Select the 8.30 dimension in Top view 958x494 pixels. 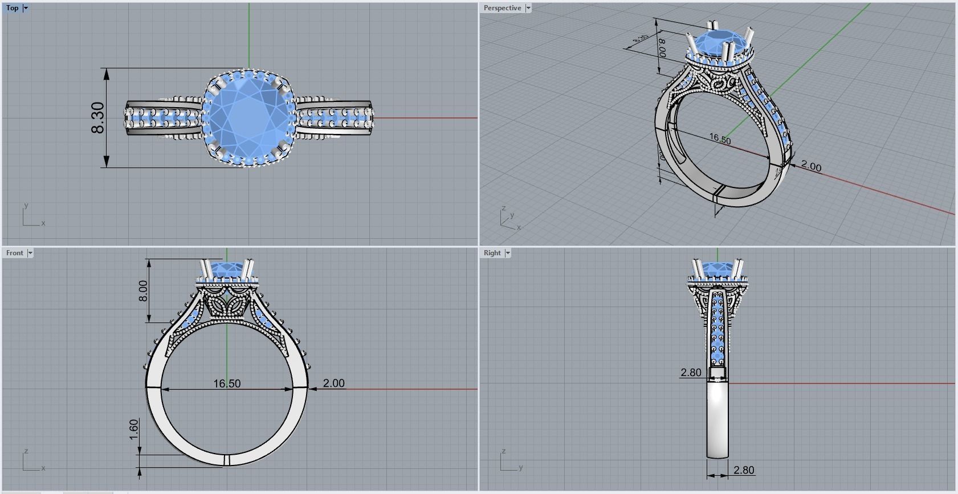97,118
